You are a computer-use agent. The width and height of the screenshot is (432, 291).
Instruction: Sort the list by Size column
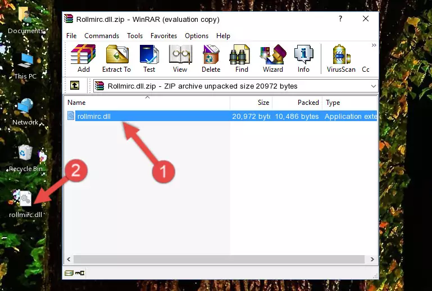pos(251,103)
